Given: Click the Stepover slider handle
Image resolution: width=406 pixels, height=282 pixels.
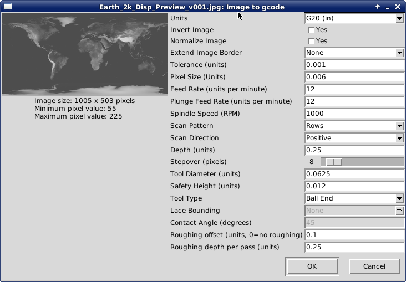Looking at the screenshot, I should [x=333, y=162].
